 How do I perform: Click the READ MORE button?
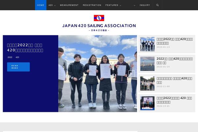point(18,67)
